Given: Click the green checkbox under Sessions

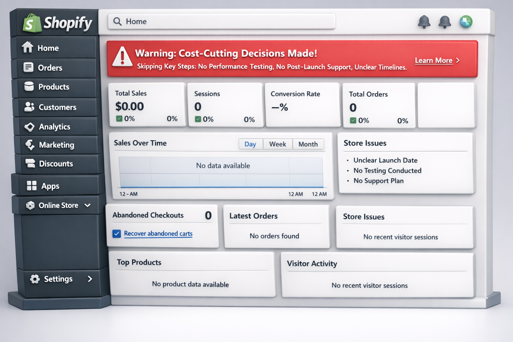Looking at the screenshot, I should [x=198, y=119].
